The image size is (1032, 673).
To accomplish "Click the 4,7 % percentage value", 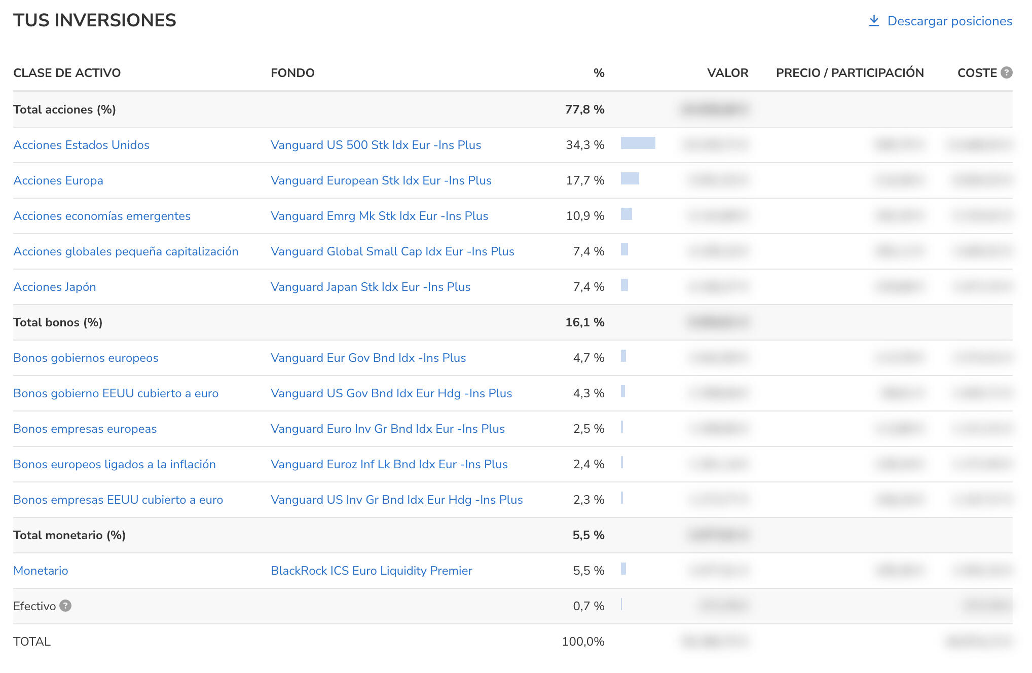I will (x=589, y=358).
